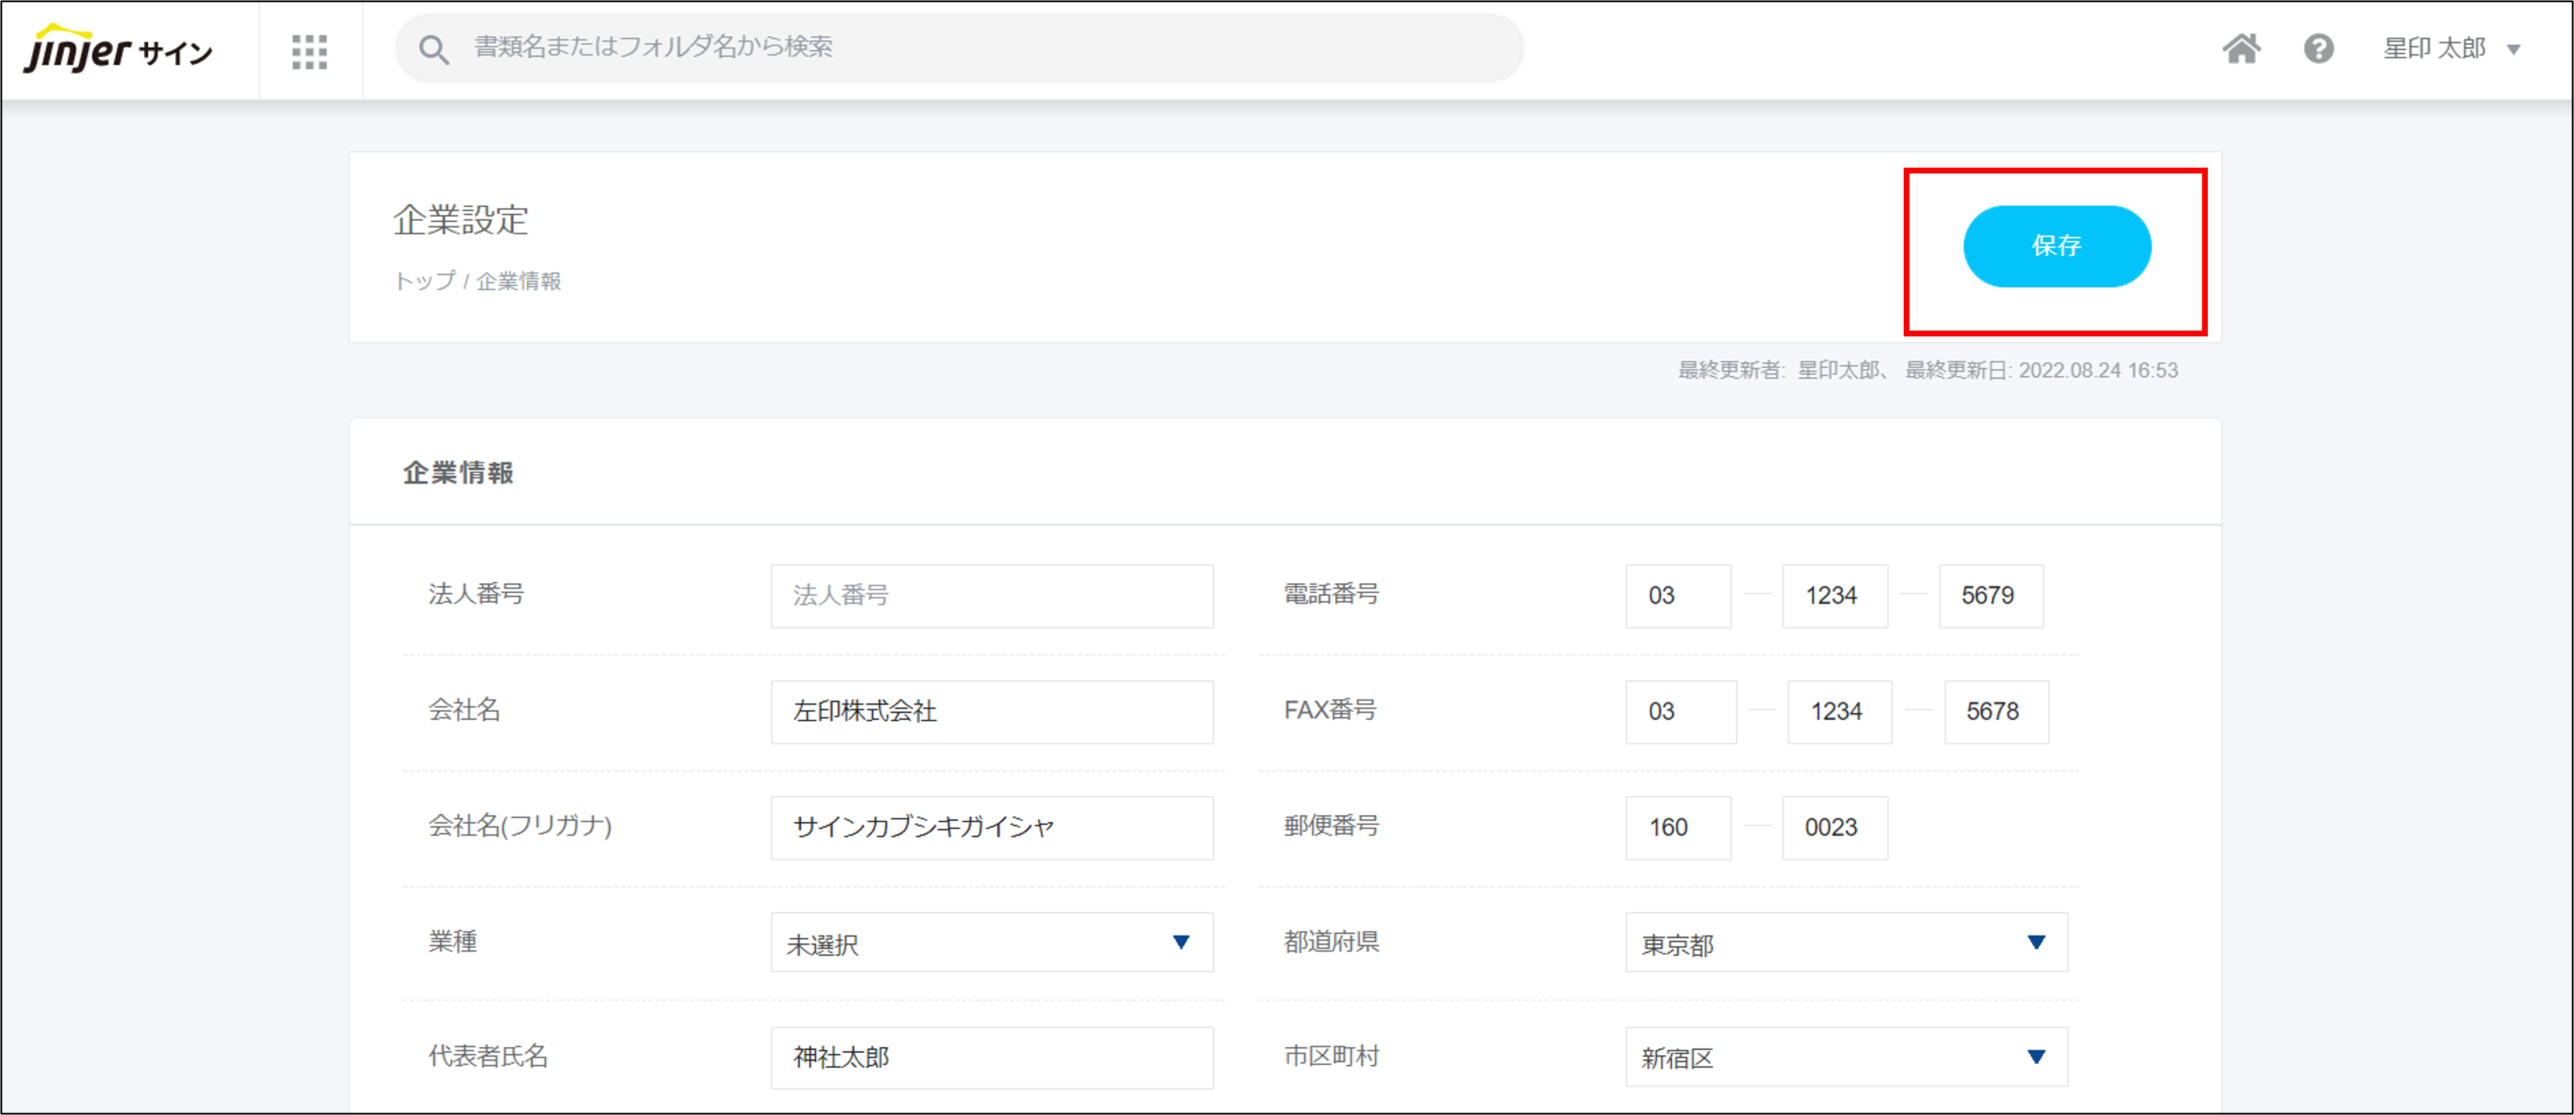This screenshot has width=2574, height=1115.
Task: Click the 代表者氏名 field with 神社太郎
Action: [x=991, y=1057]
